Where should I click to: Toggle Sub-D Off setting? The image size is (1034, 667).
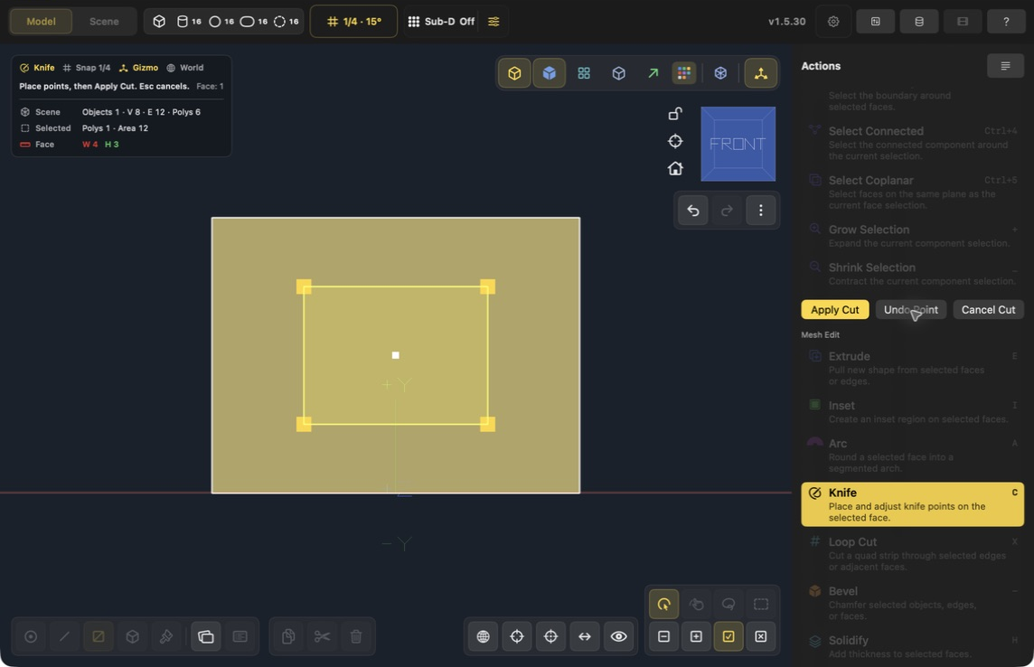(x=441, y=22)
